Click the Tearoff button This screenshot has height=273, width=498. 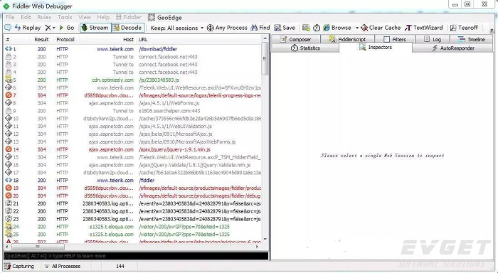pos(464,28)
